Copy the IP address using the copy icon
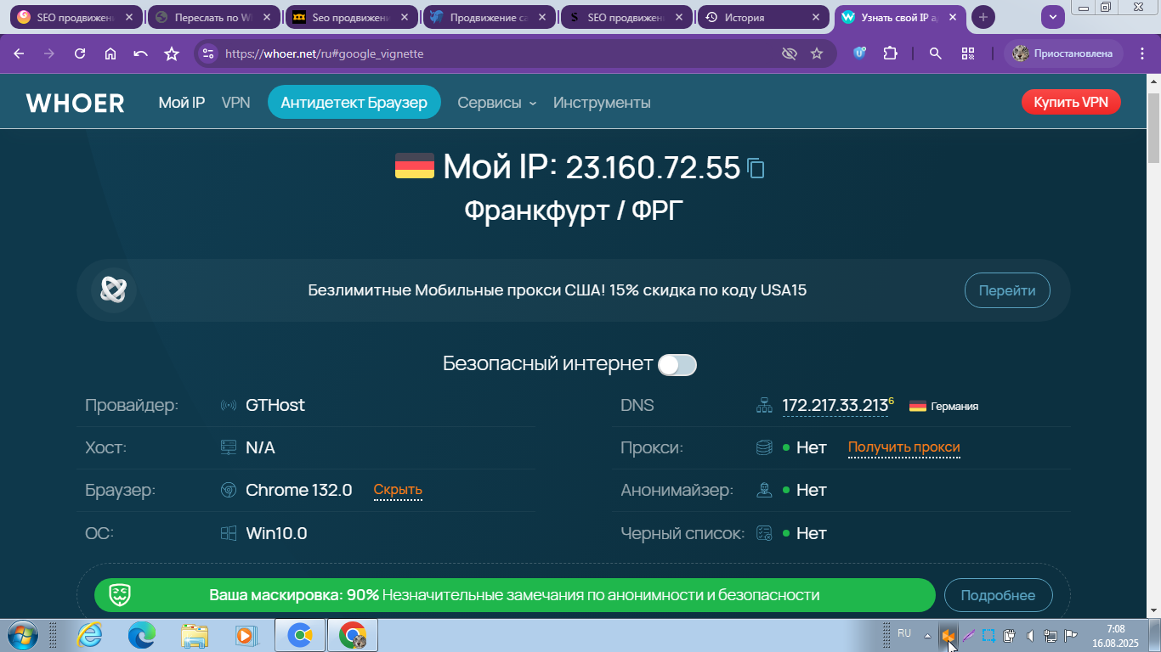 click(x=756, y=168)
